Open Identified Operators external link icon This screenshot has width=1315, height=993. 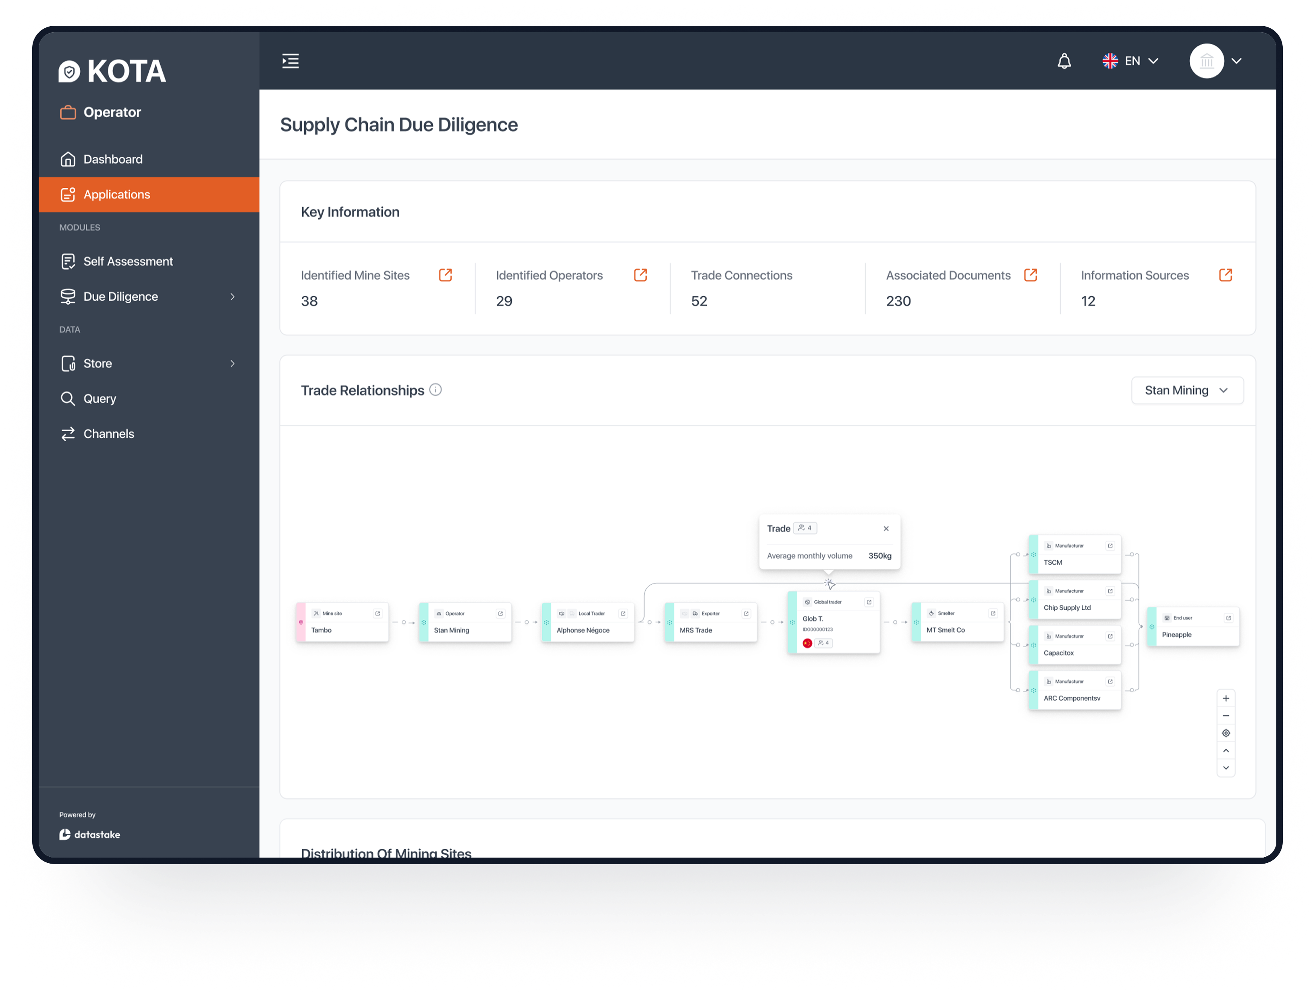640,275
